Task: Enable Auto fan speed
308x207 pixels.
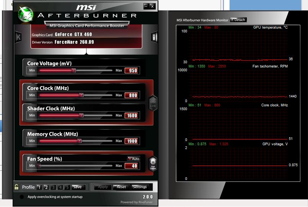Action: click(134, 159)
